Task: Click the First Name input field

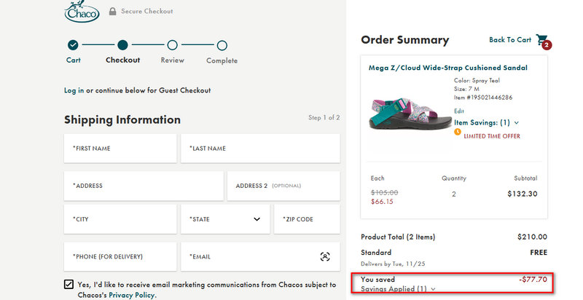Action: click(120, 149)
